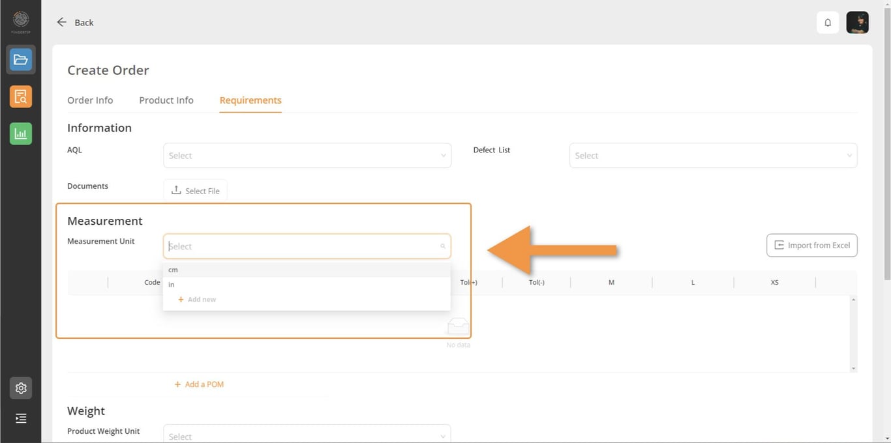Select the Requirements tab
This screenshot has width=891, height=443.
point(250,100)
